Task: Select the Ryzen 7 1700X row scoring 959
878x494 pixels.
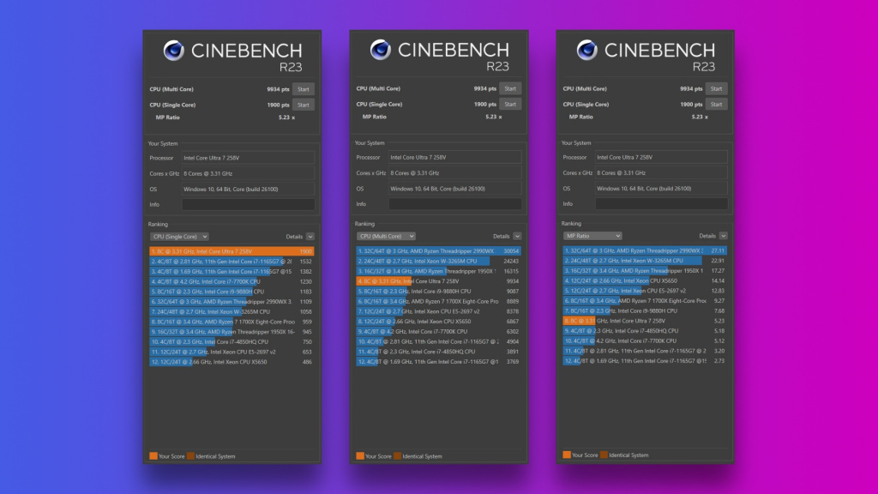Action: coord(232,322)
